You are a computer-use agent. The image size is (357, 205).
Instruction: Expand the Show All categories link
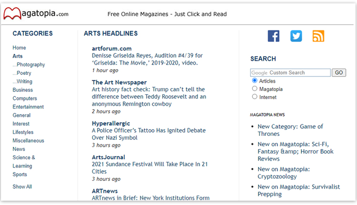(22, 187)
